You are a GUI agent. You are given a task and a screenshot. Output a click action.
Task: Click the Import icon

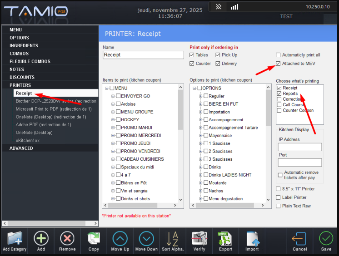click(x=252, y=238)
